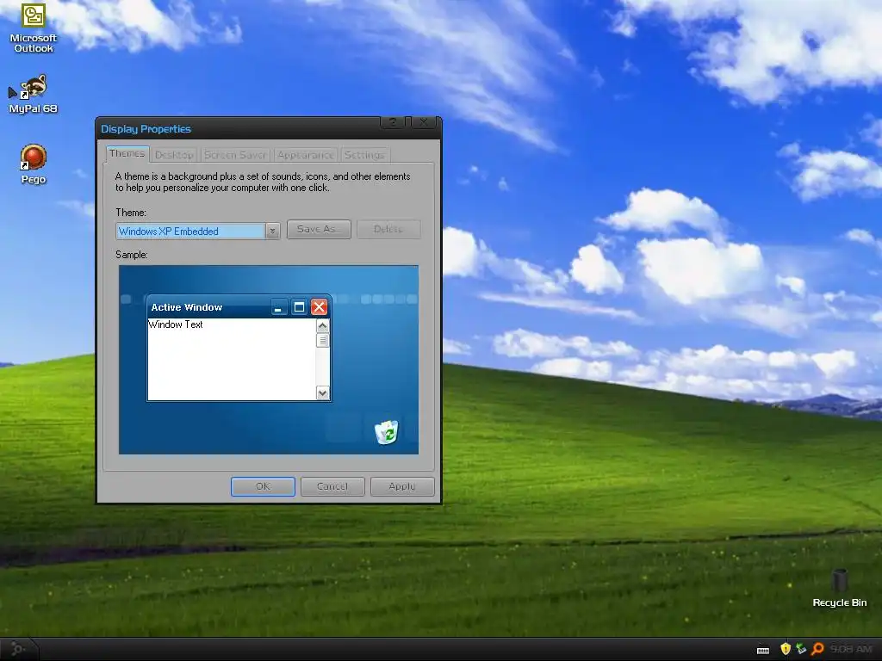Click the Delete theme button
882x661 pixels.
coord(388,229)
